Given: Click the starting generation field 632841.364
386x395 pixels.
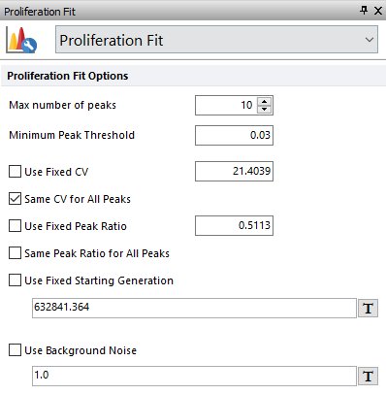Looking at the screenshot, I should tap(194, 308).
